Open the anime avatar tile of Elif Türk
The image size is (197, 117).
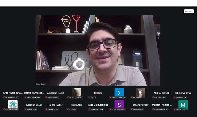coord(140,93)
